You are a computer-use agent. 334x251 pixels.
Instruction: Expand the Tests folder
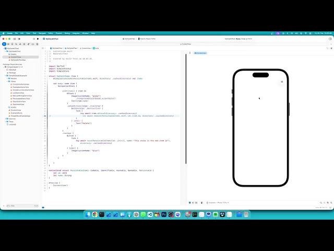tap(5, 121)
